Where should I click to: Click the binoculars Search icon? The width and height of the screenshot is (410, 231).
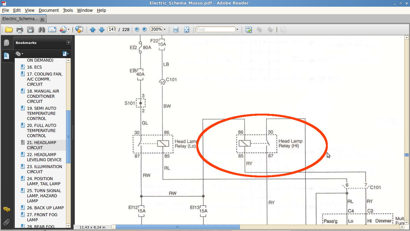[x=41, y=30]
